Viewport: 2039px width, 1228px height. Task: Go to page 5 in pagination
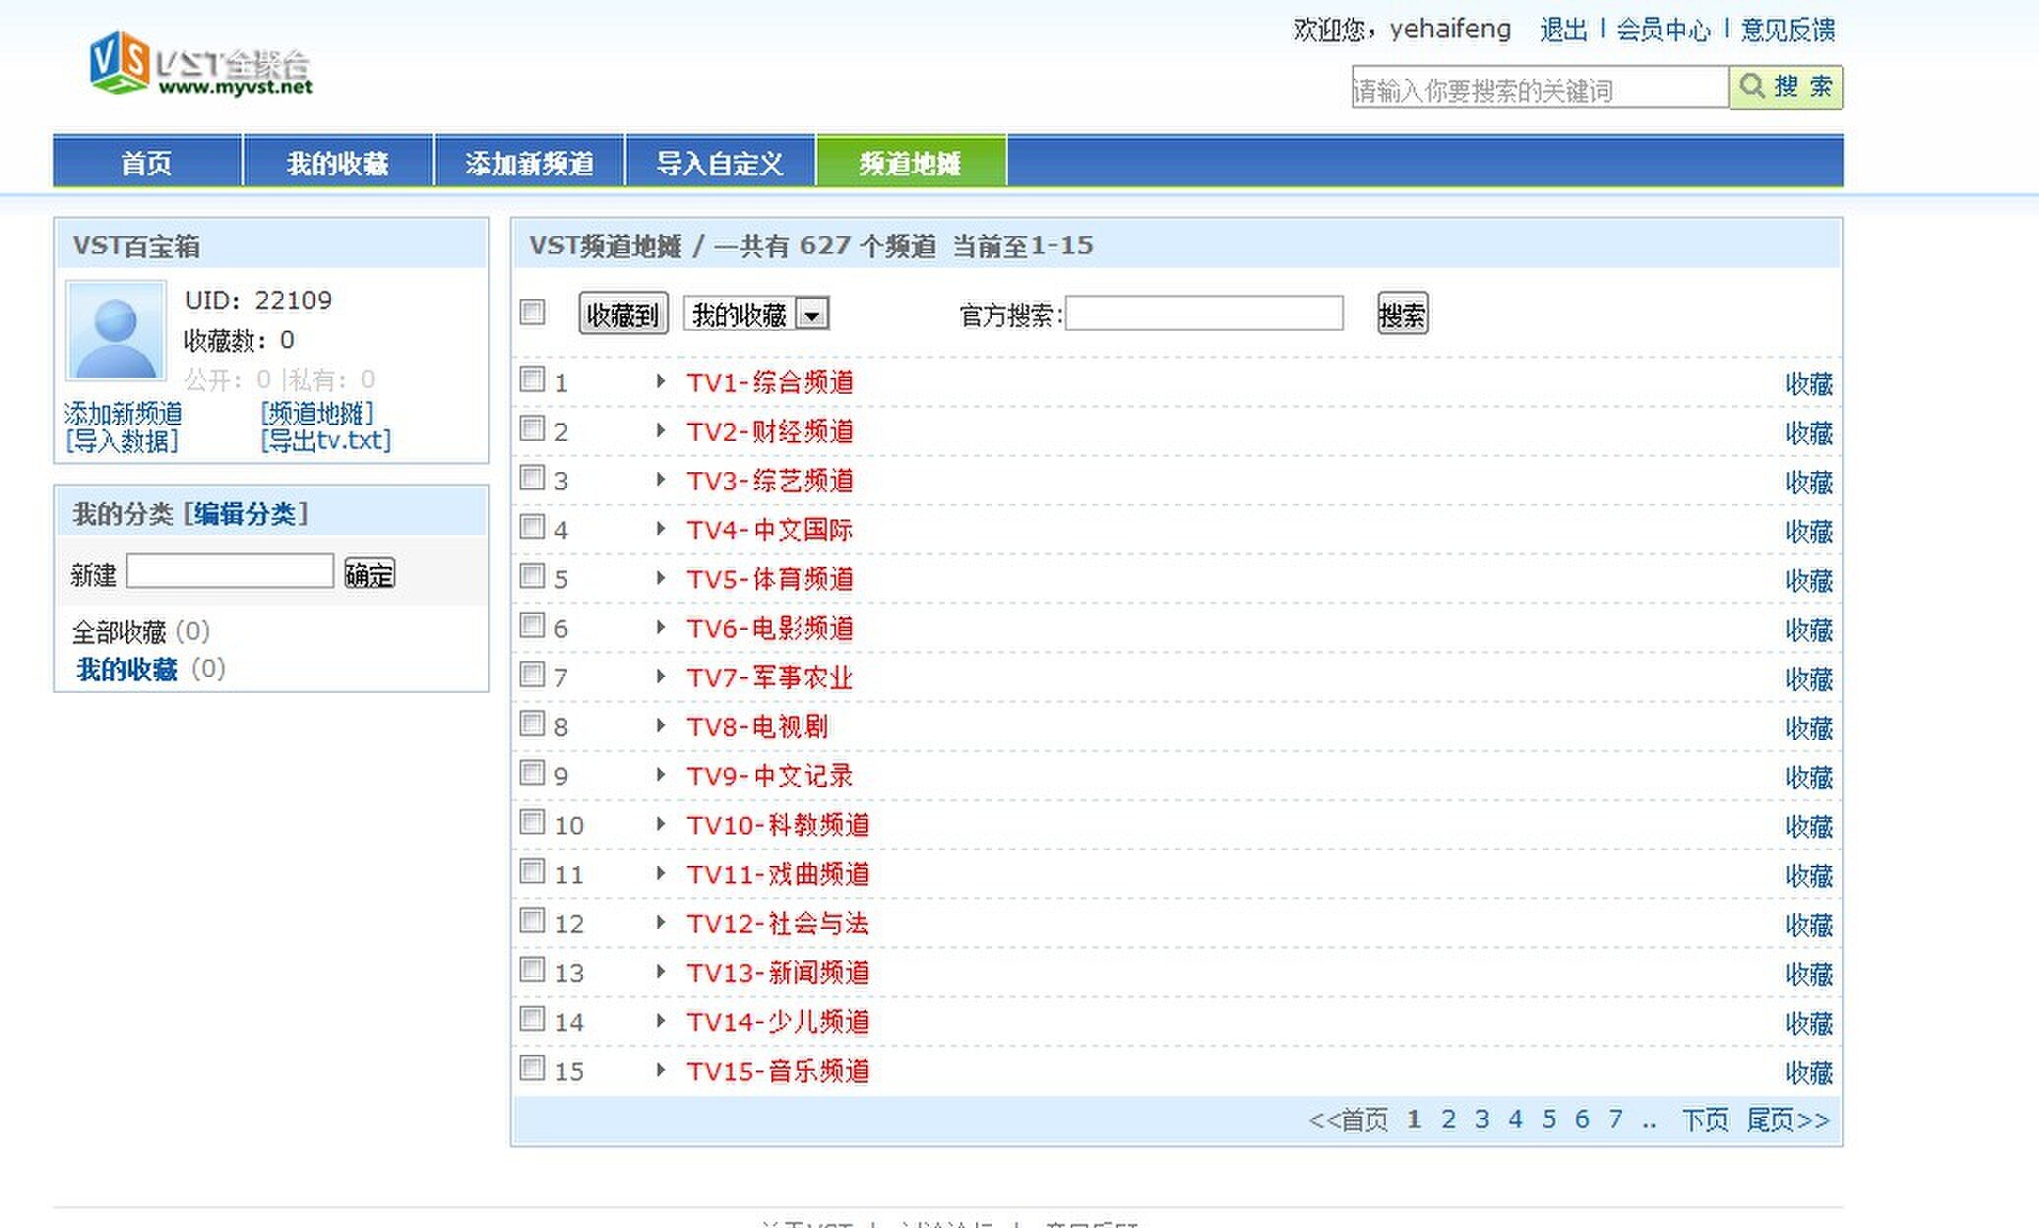click(1548, 1119)
